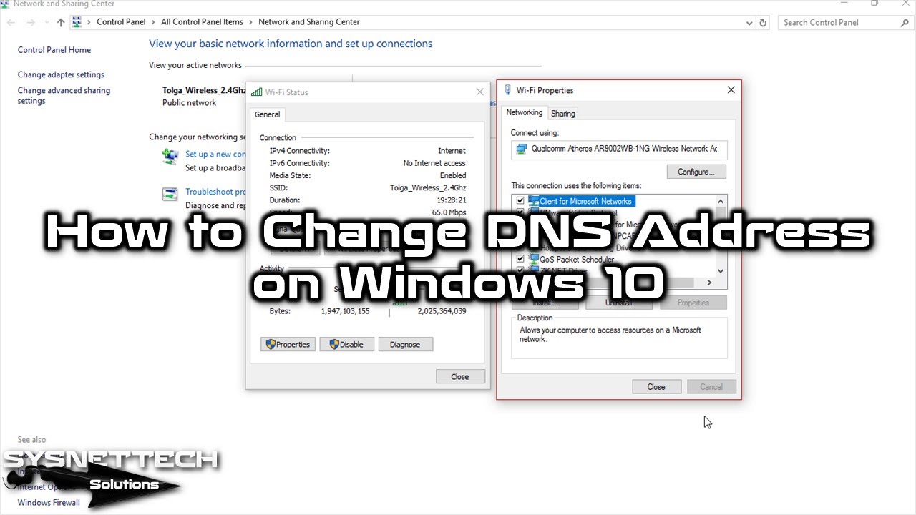Click the Control Panel address bar icon

[x=77, y=22]
